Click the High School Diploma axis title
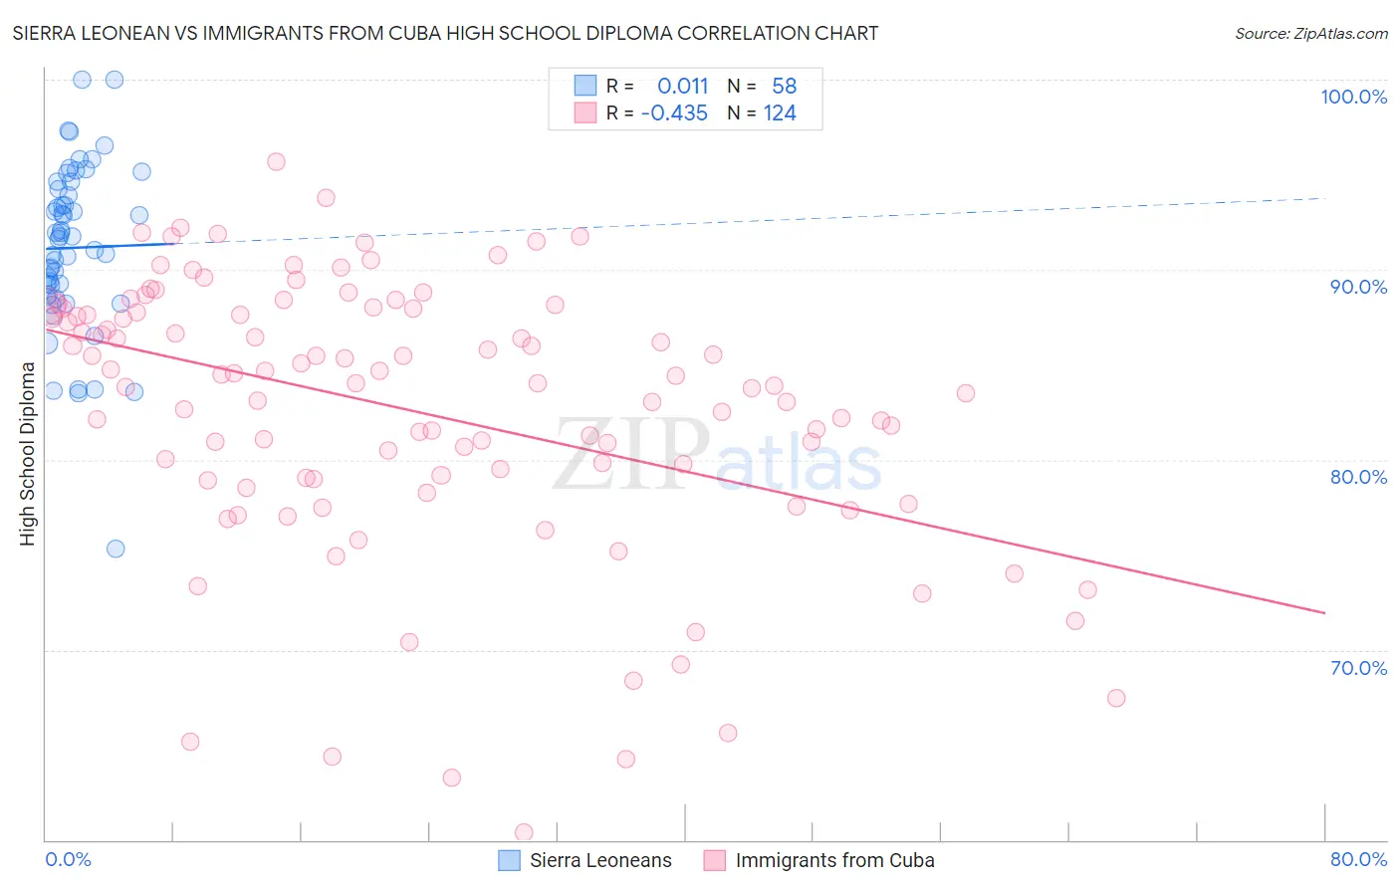The width and height of the screenshot is (1400, 888). [x=28, y=454]
